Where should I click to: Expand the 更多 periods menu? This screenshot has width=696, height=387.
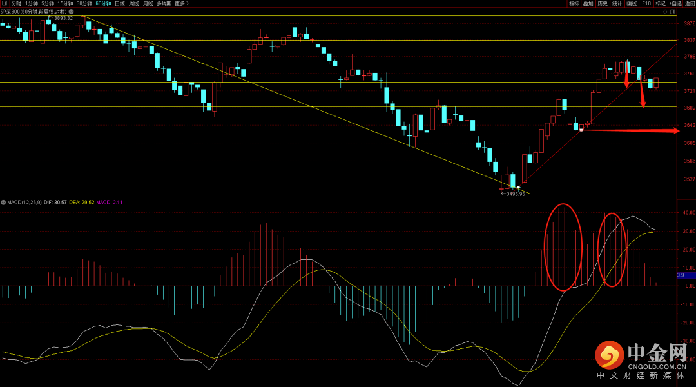point(182,3)
